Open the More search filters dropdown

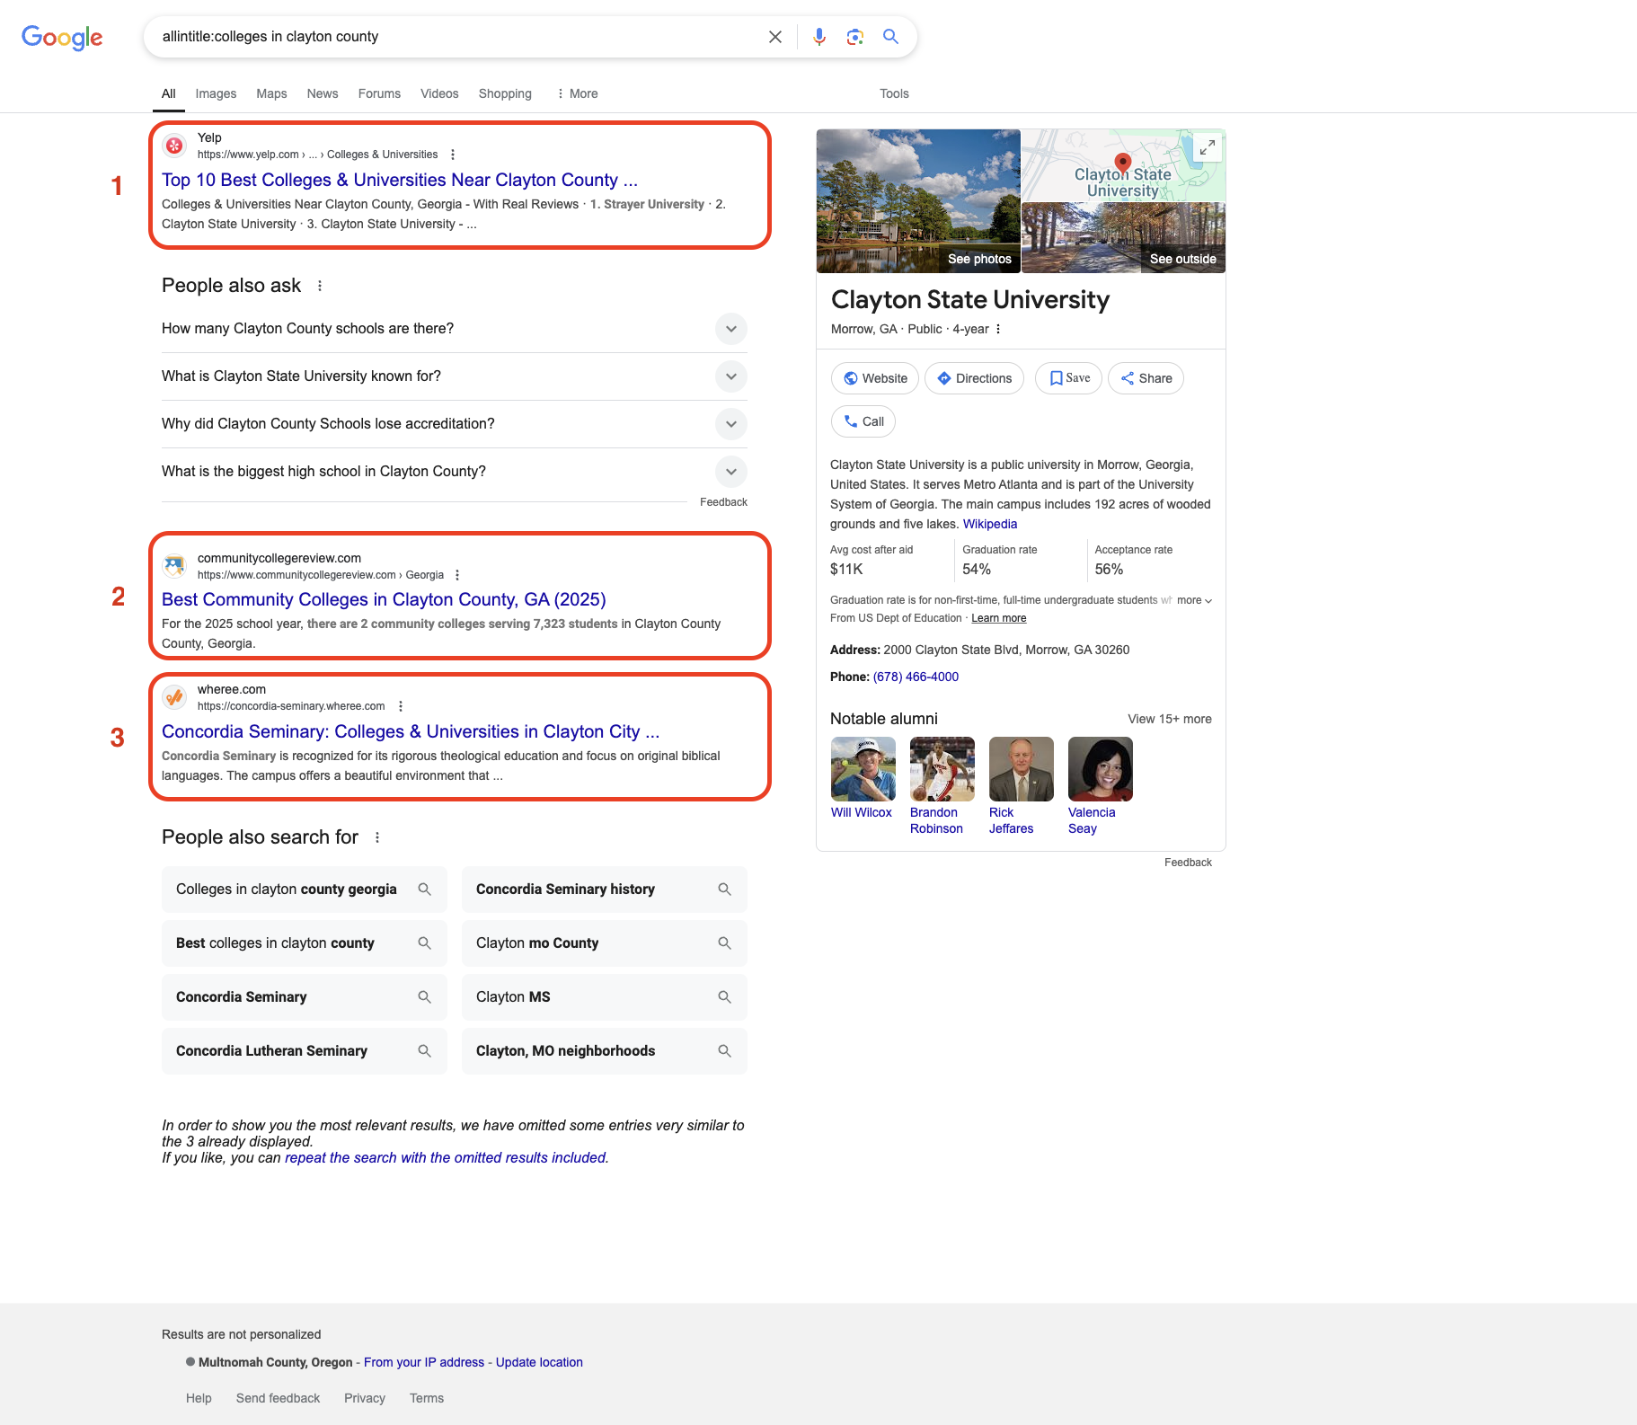[x=577, y=93]
